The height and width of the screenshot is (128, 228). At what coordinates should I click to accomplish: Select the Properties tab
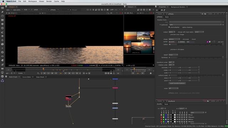click(x=162, y=7)
